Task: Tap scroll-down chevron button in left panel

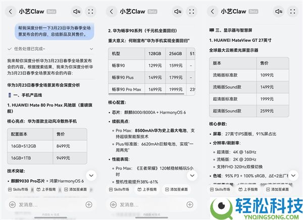Action: pos(91,176)
